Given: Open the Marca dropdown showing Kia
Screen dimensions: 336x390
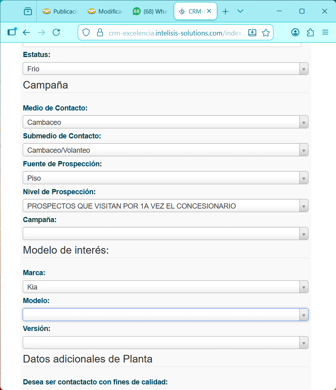Looking at the screenshot, I should [x=165, y=287].
